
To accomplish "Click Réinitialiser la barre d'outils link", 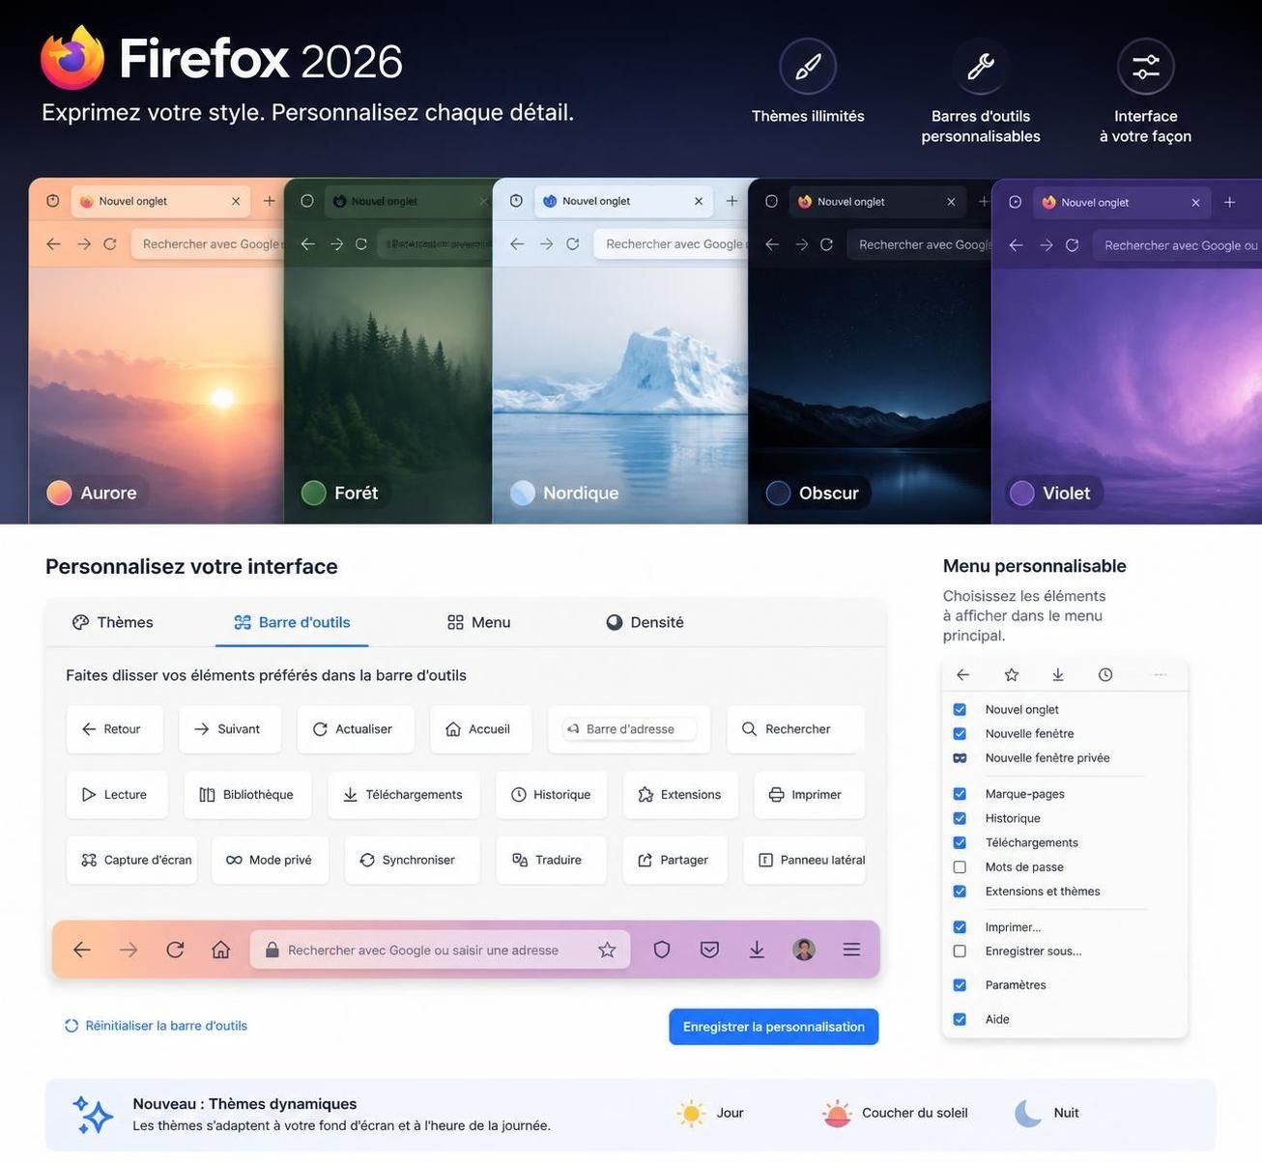I will coord(156,1026).
